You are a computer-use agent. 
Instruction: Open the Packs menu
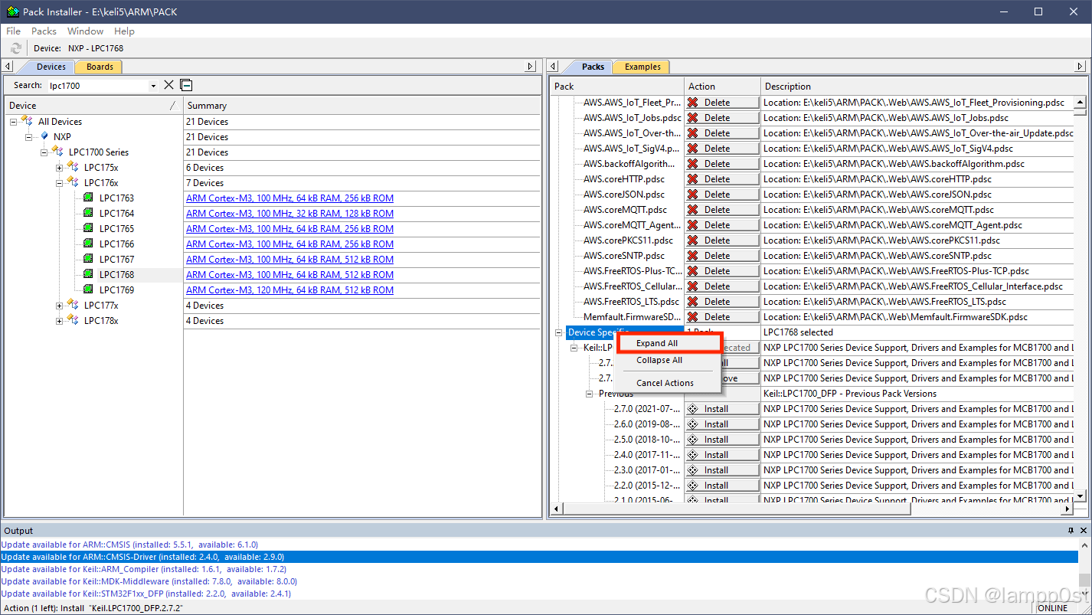coord(44,31)
